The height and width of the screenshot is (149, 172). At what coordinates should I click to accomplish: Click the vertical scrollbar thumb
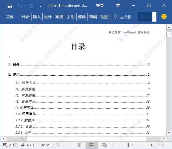[169, 34]
